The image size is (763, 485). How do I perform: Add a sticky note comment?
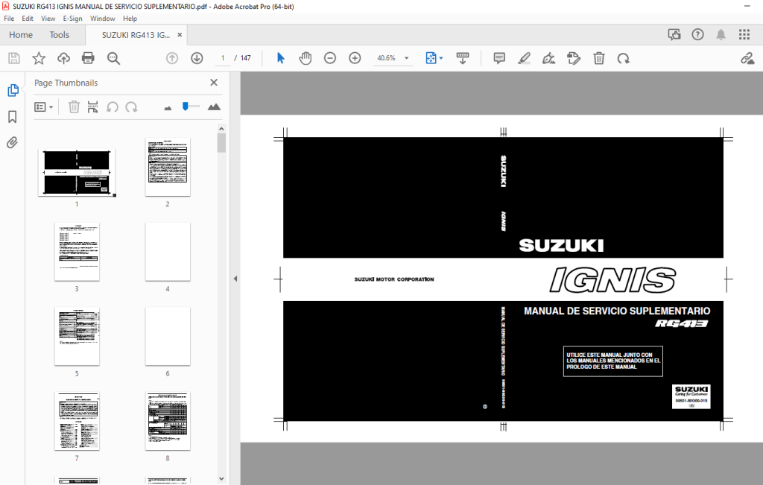[x=498, y=58]
